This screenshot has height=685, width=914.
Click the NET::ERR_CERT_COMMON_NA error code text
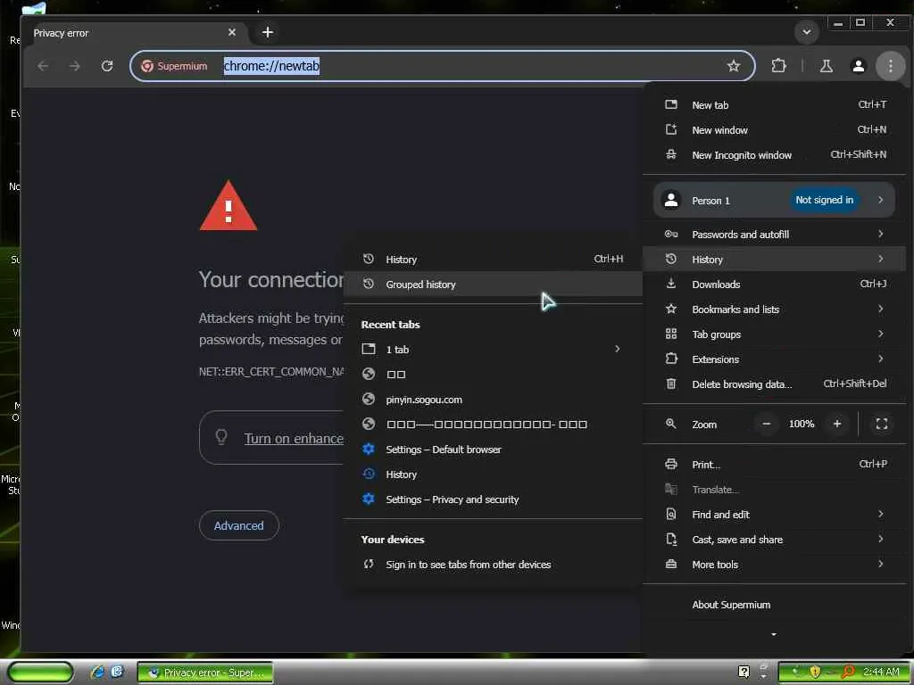[271, 372]
